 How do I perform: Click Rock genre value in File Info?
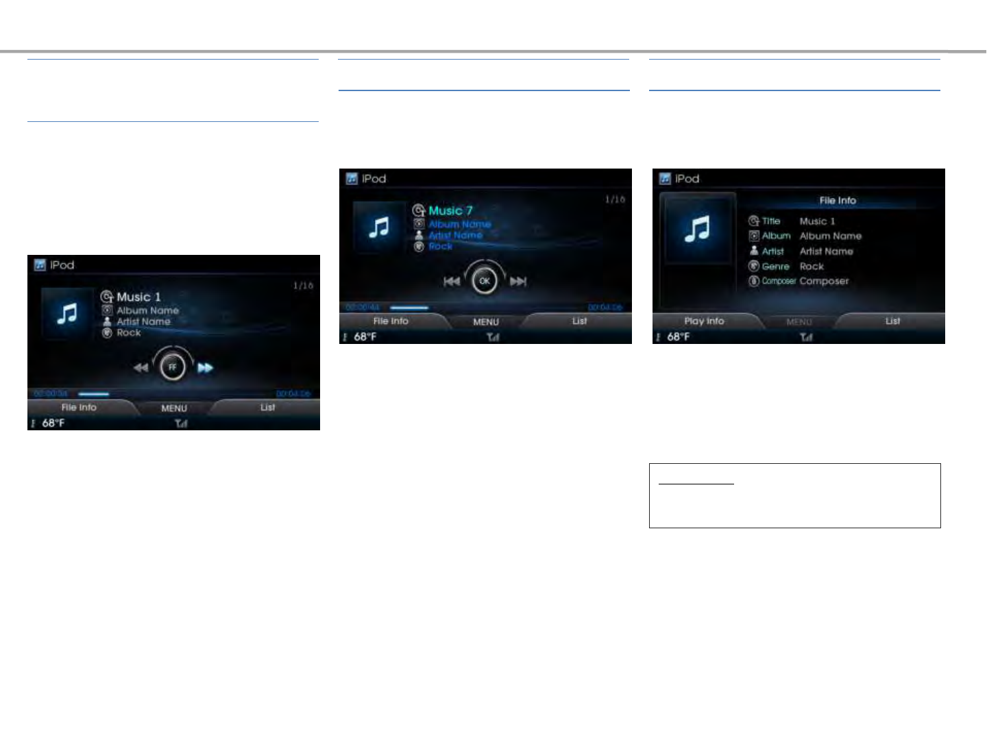tap(812, 267)
